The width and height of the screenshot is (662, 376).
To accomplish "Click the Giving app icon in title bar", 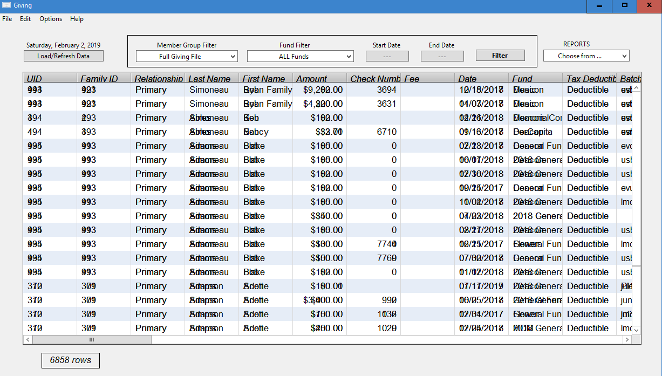I will [x=6, y=5].
